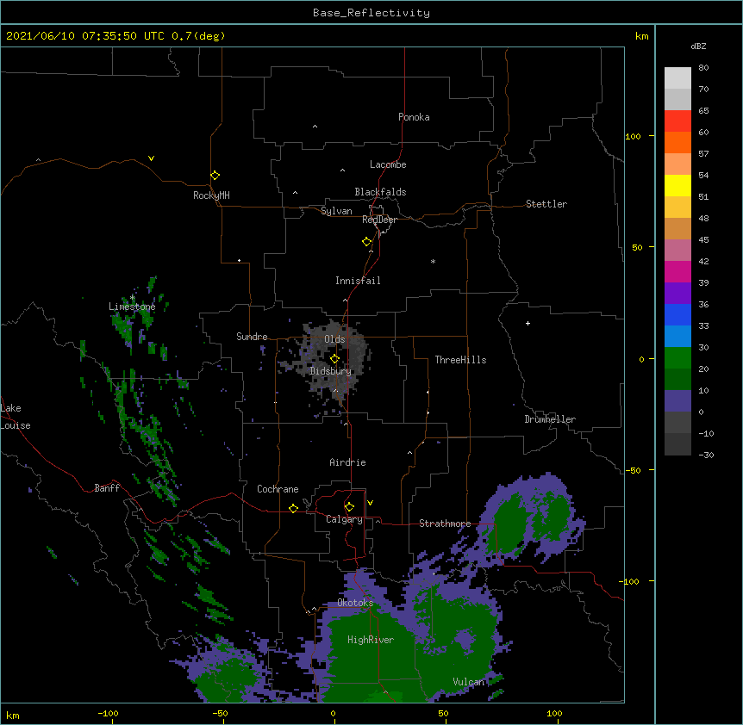Select the yellow station marker above Calgary label
Screen dimensions: 743x725
coord(349,506)
